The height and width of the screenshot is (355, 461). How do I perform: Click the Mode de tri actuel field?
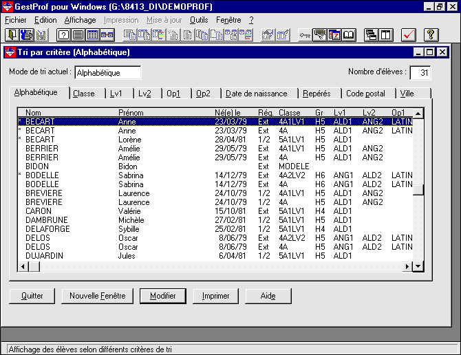[107, 73]
